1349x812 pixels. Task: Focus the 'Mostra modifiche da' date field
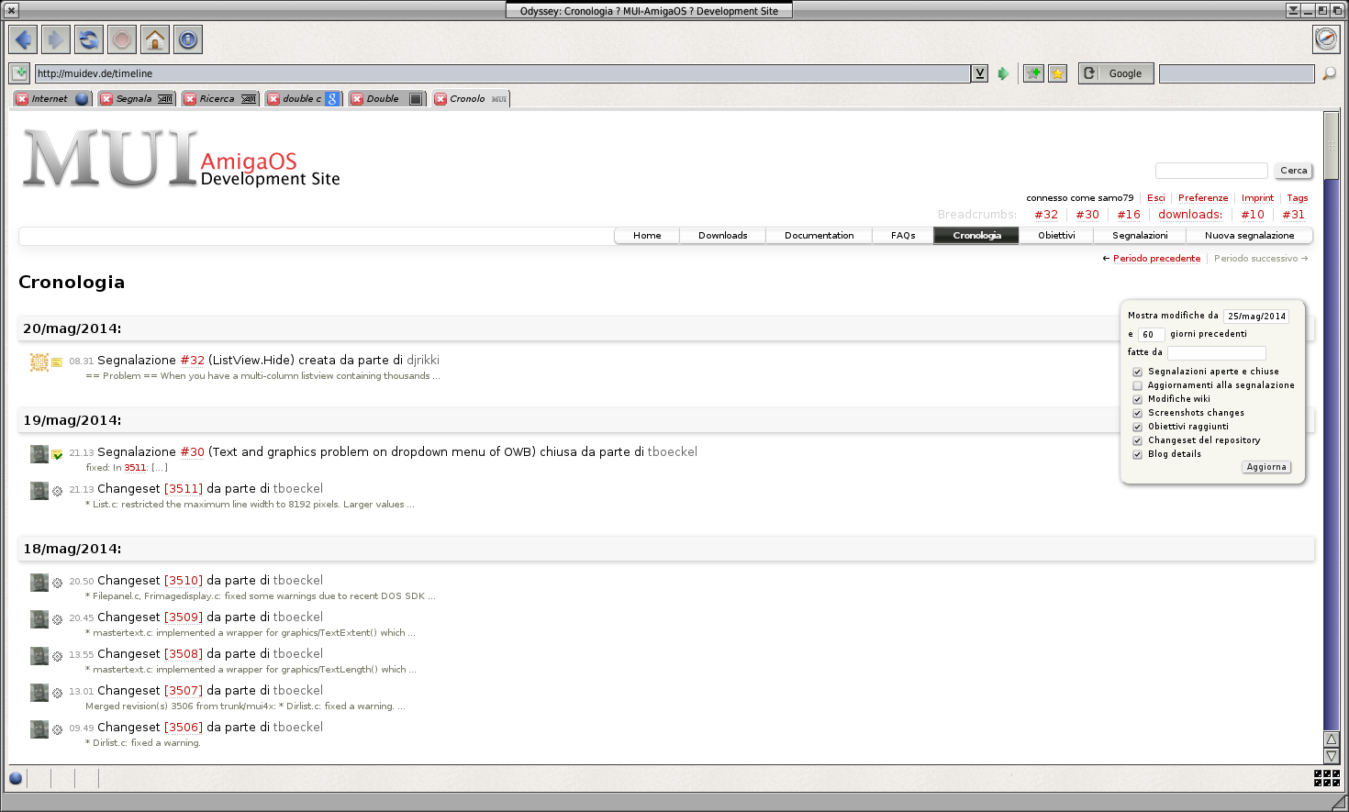tap(1256, 317)
